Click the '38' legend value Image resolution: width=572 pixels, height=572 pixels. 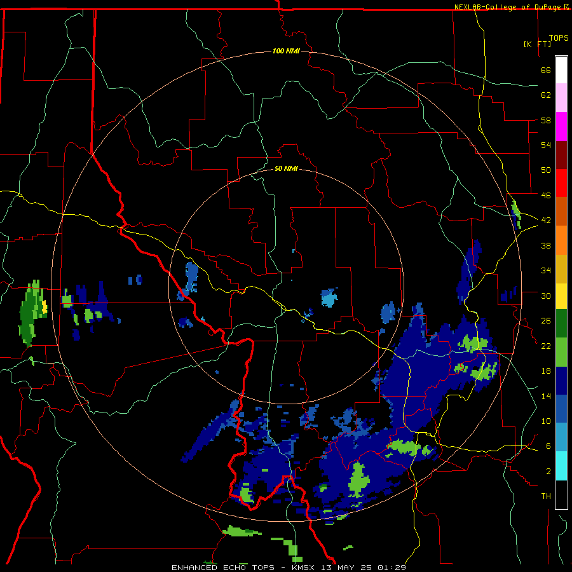coord(546,245)
